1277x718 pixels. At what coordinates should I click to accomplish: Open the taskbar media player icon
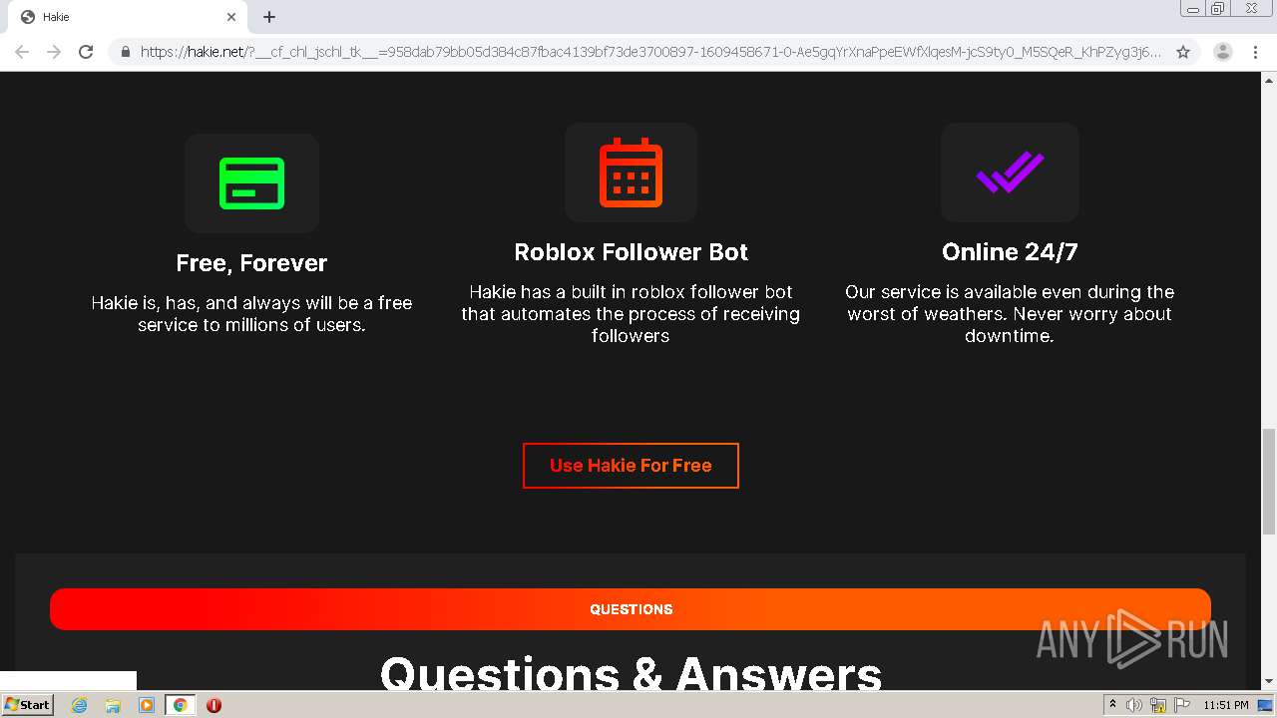(147, 705)
